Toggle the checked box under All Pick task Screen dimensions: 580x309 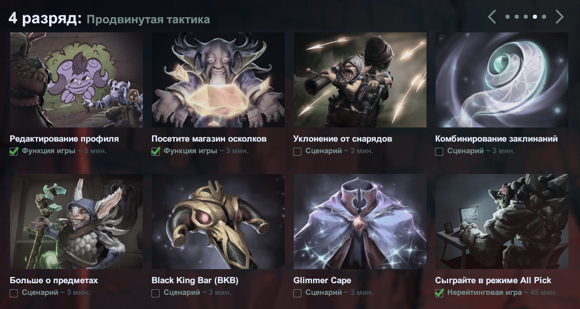(x=439, y=293)
